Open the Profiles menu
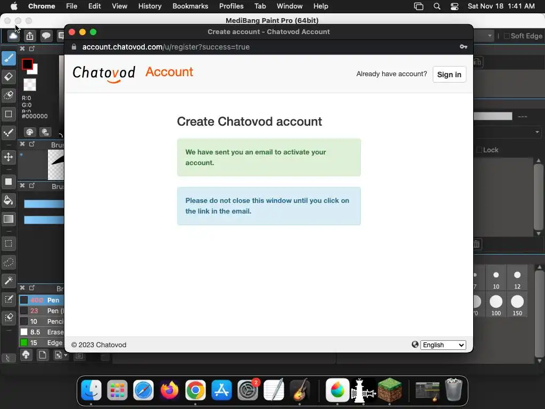Viewport: 545px width, 409px height. [232, 6]
